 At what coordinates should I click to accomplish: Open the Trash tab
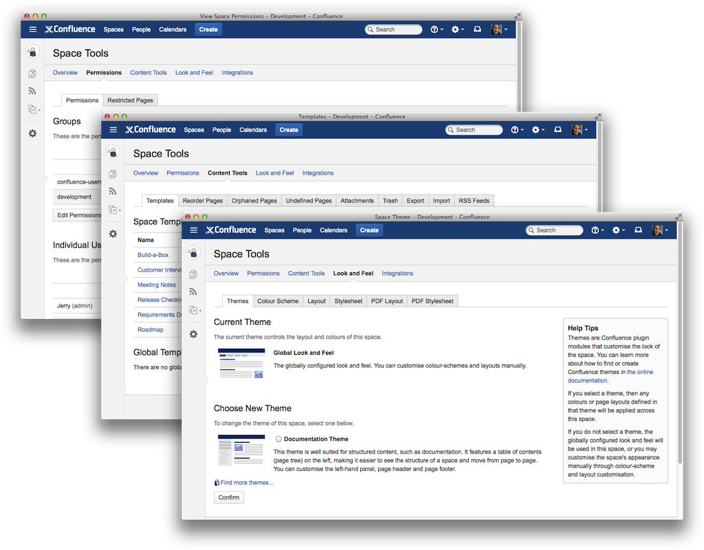(x=390, y=201)
